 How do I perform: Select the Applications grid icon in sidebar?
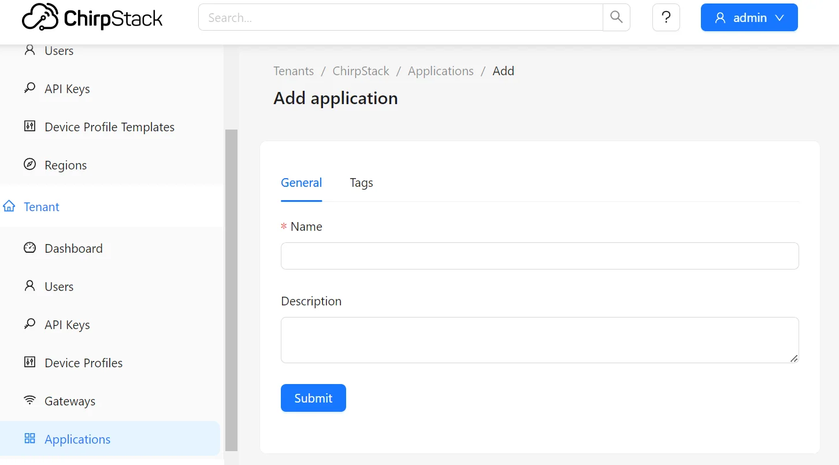pos(29,438)
